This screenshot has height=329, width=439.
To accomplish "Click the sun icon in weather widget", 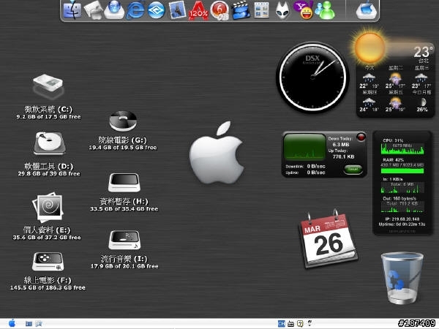I will (369, 48).
